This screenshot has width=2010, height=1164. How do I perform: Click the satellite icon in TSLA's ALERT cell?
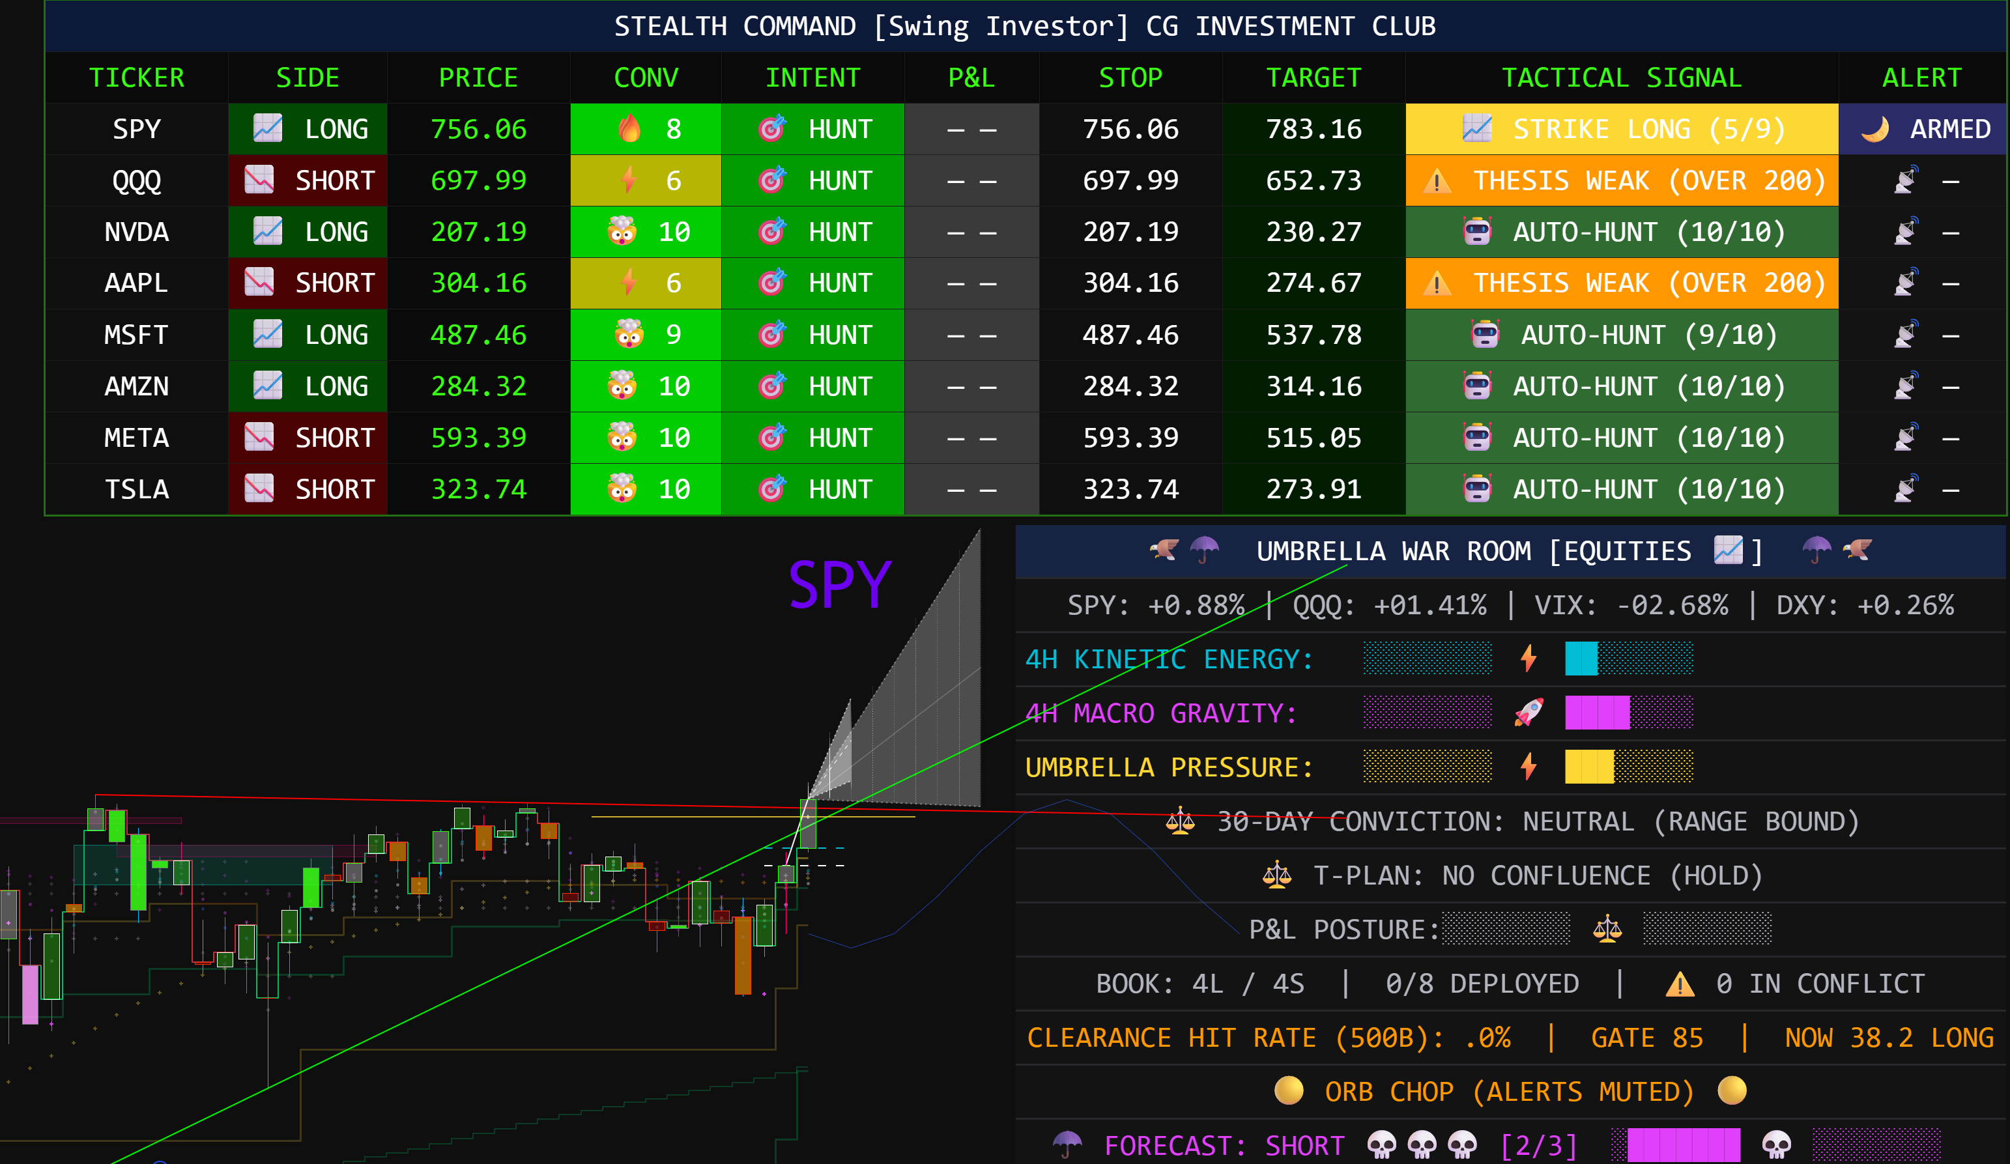[x=1906, y=488]
